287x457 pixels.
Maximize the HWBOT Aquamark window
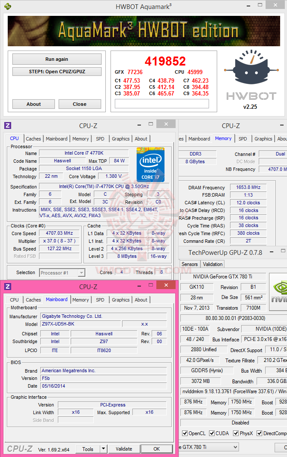pos(260,5)
